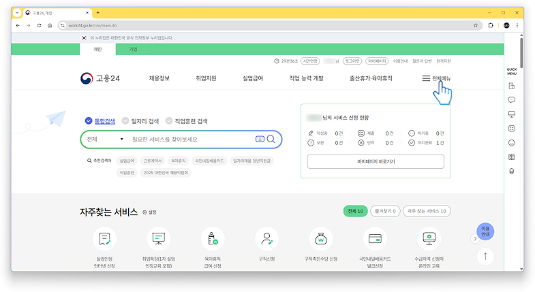Bookmark page with the star icon
535x292 pixels.
476,26
